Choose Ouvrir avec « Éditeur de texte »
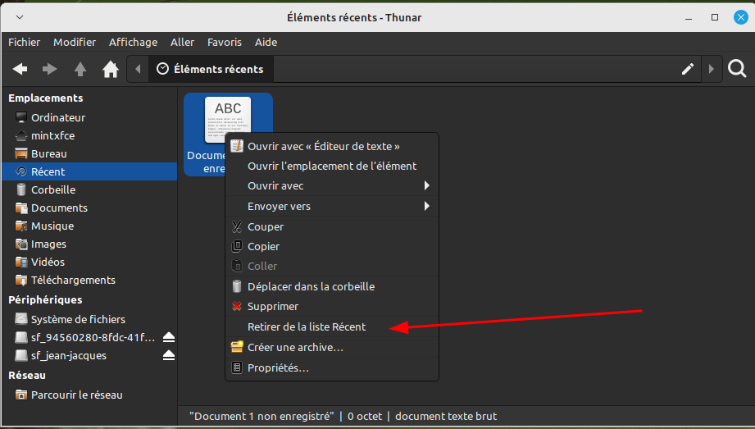The image size is (755, 429). coord(332,146)
